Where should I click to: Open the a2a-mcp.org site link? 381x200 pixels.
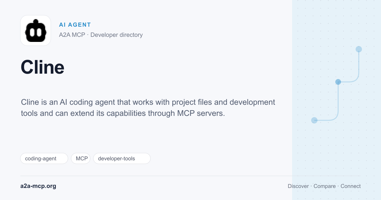click(38, 186)
